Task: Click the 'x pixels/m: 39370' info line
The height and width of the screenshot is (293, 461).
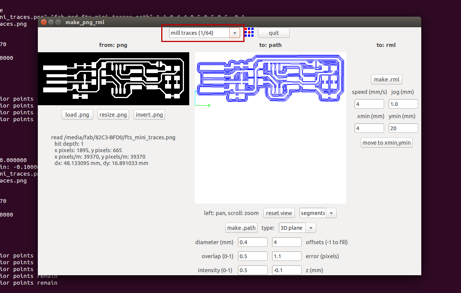Action: (100, 157)
